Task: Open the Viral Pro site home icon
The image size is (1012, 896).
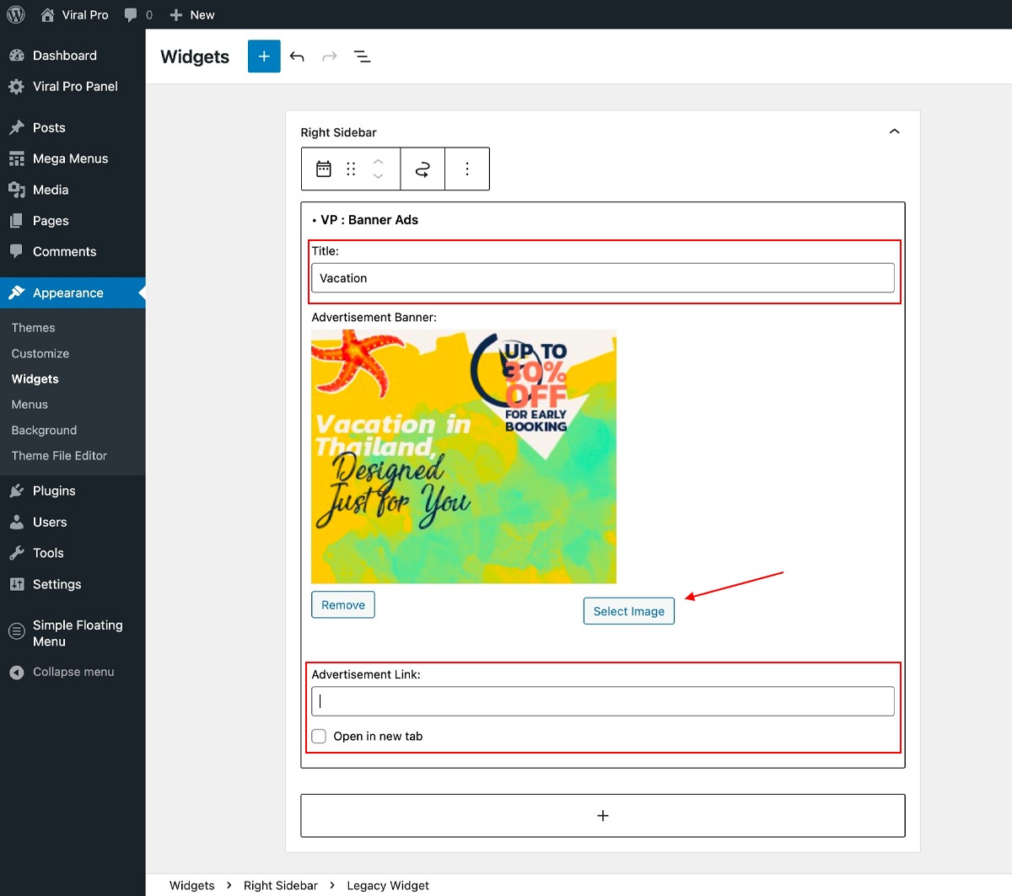Action: tap(48, 14)
